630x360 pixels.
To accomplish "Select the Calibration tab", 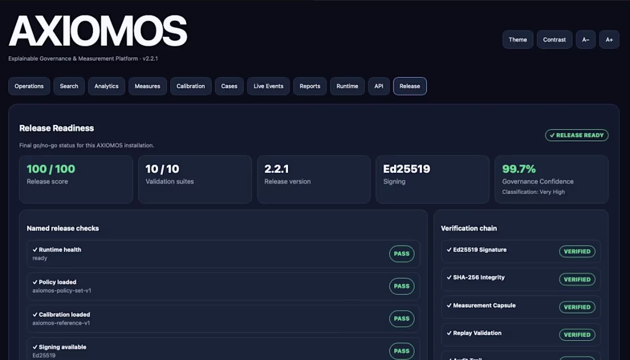I will (x=191, y=86).
